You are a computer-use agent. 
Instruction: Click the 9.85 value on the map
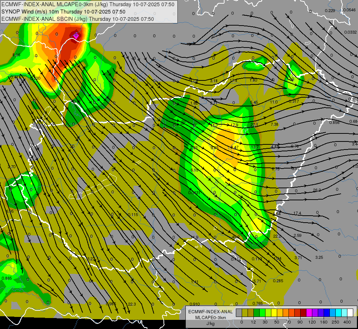point(214,148)
